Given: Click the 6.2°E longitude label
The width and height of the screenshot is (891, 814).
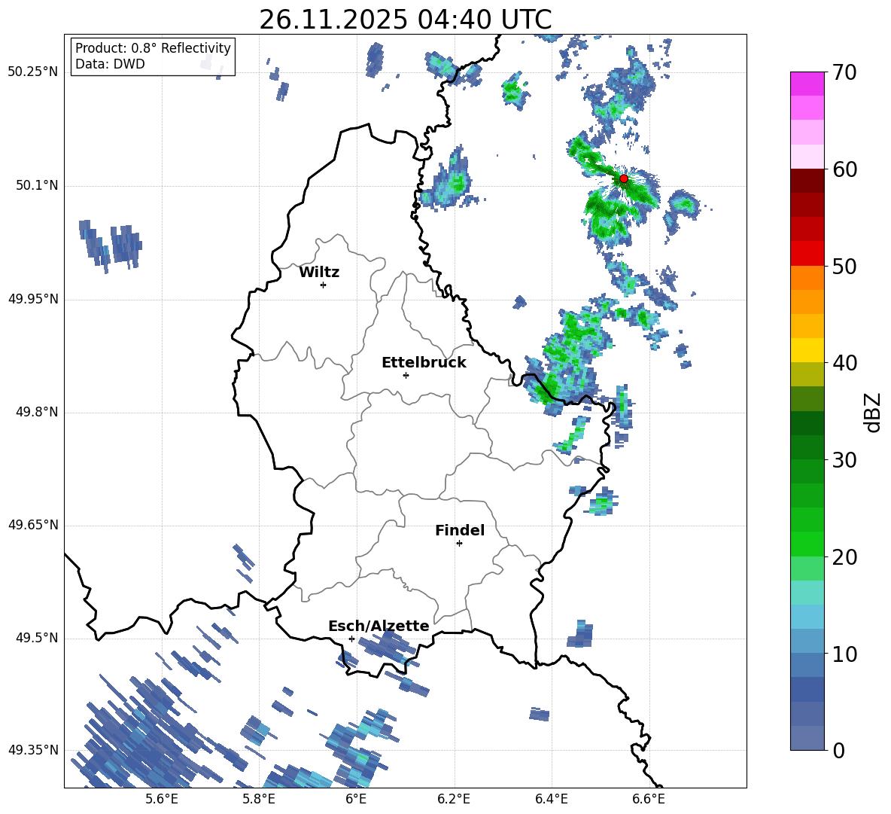Looking at the screenshot, I should (454, 799).
